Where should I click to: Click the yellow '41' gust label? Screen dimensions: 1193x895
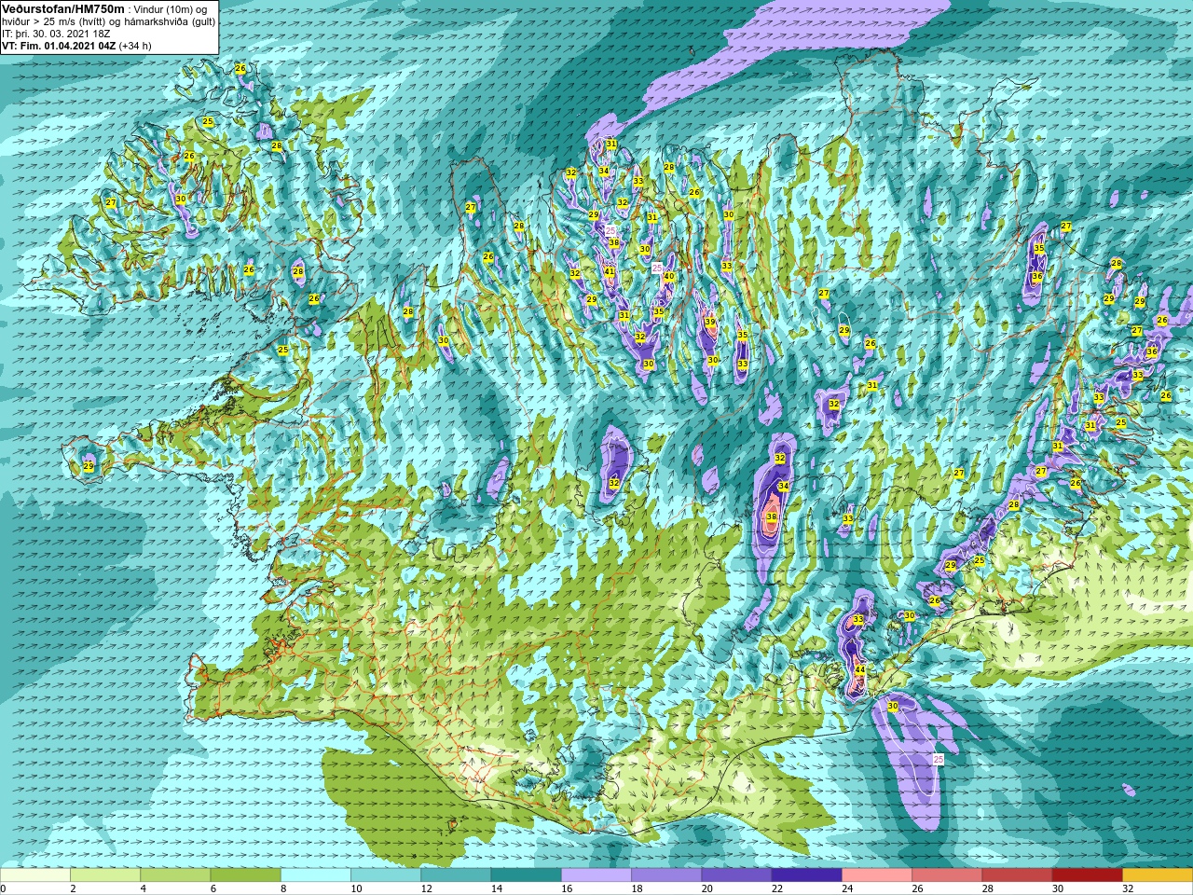(x=610, y=271)
